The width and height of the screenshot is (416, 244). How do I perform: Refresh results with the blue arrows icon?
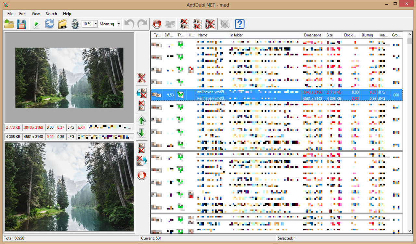coord(49,24)
